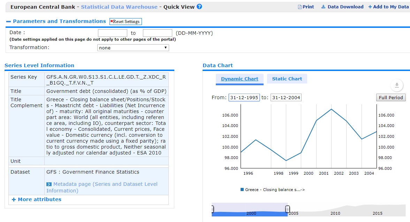
Task: Open the Metadata page link
Action: point(102,187)
